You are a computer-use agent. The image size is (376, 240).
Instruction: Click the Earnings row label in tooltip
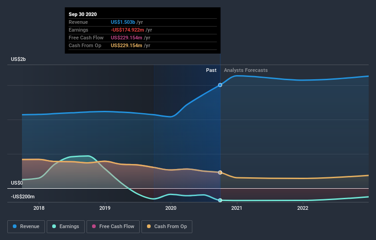point(78,30)
